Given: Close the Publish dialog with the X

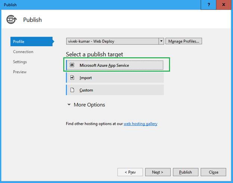Looking at the screenshot, I should 224,5.
